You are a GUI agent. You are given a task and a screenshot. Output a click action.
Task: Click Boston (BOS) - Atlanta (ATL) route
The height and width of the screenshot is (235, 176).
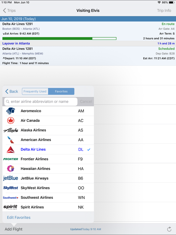click(21, 29)
